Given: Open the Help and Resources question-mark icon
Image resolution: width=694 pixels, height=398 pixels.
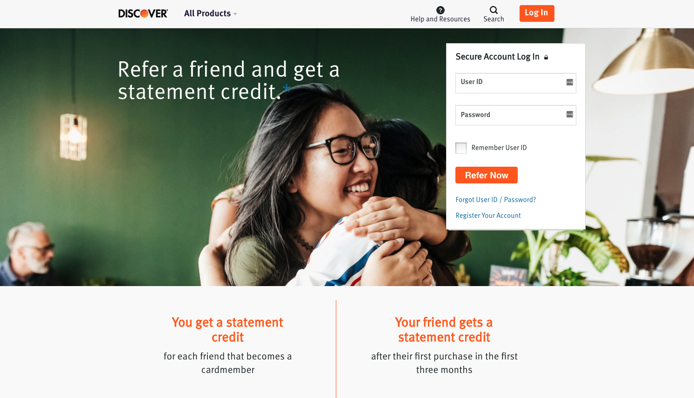Looking at the screenshot, I should (440, 10).
